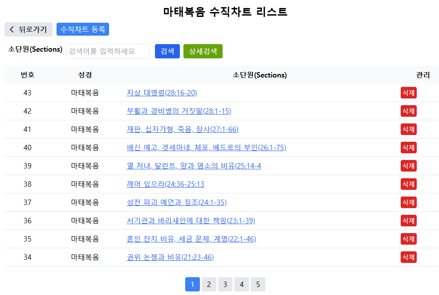Open the 깨어 있으라(24:36-25:13) link

pyautogui.click(x=165, y=184)
